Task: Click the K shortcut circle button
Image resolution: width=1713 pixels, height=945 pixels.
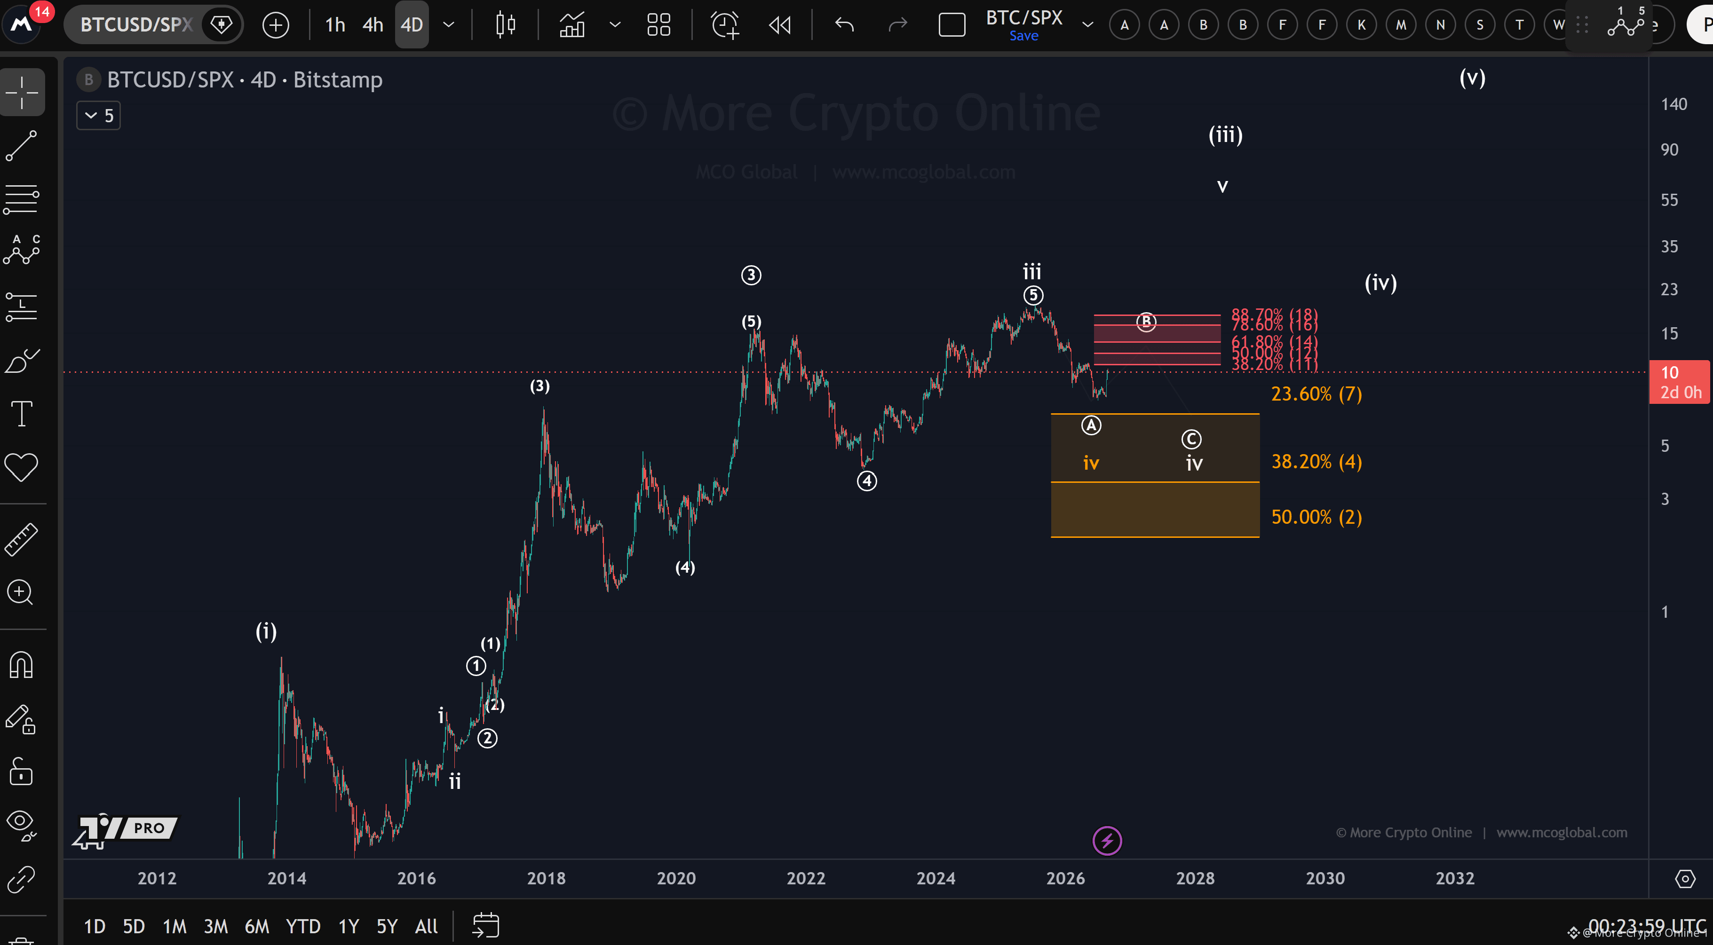Action: pos(1361,25)
